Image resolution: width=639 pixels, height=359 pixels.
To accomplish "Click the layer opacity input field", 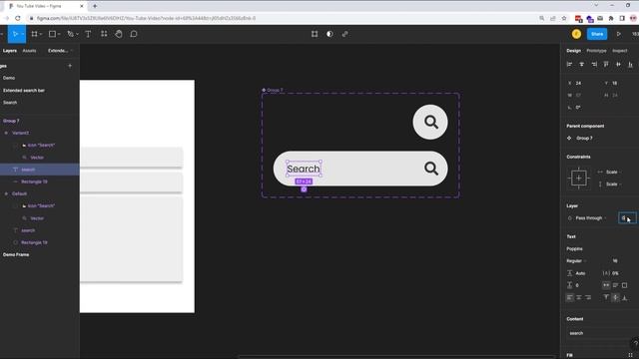I will [627, 218].
